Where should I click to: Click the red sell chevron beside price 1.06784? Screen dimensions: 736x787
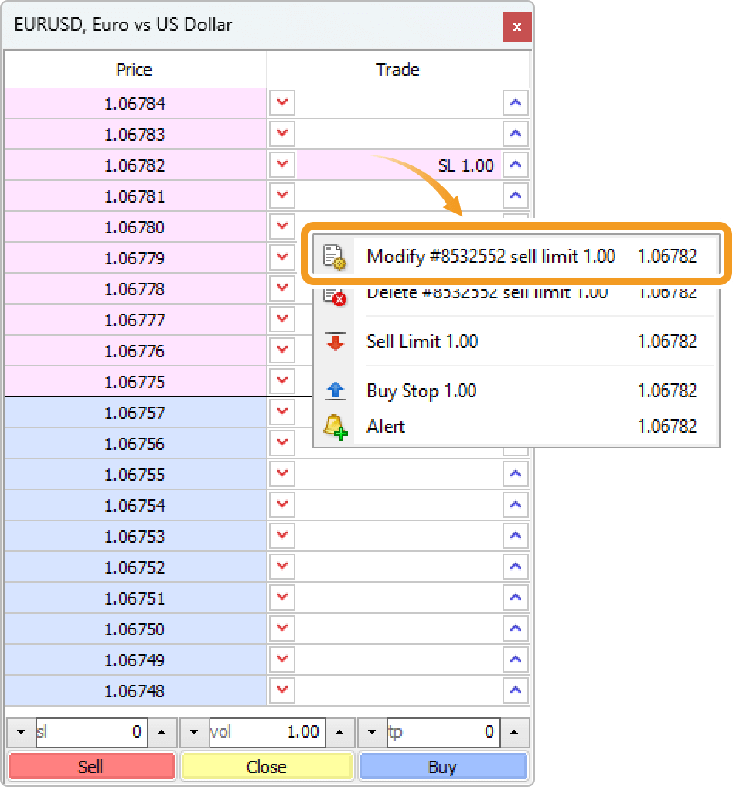pos(281,103)
